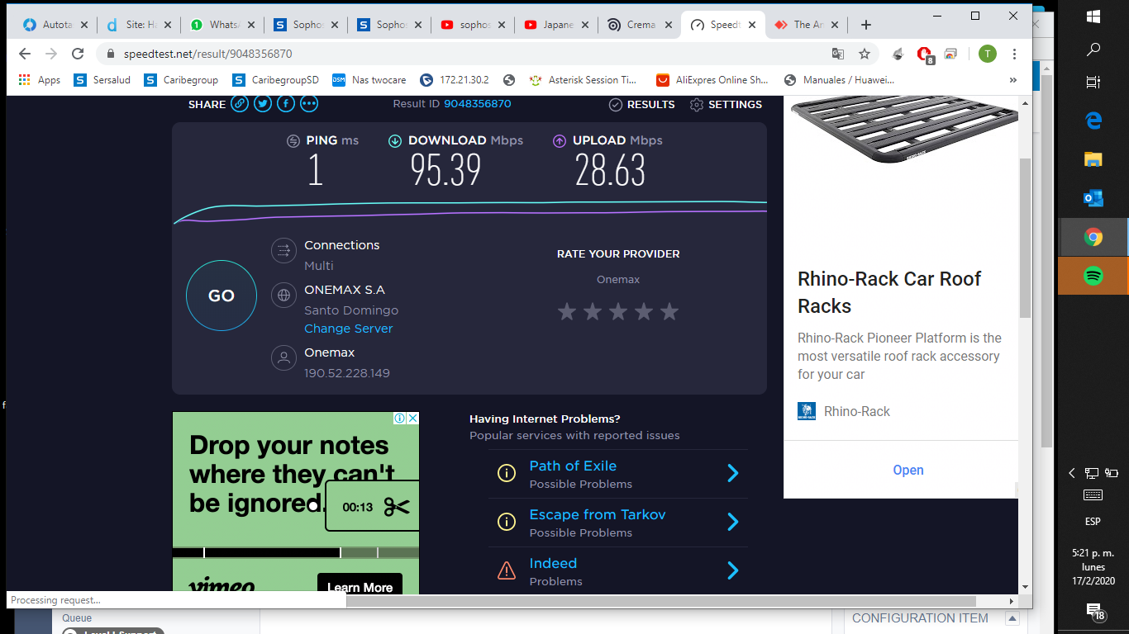1129x634 pixels.
Task: Open Spotify from the taskbar
Action: [1093, 276]
